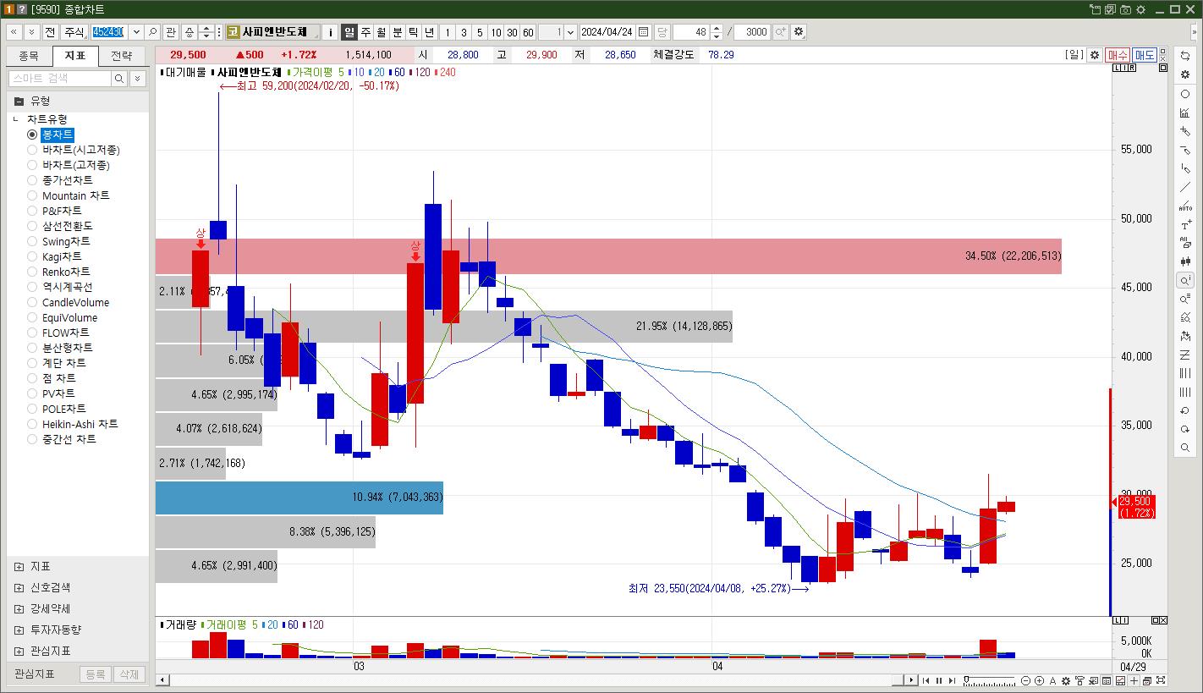Viewport: 1203px width, 693px height.
Task: Open toolbar settings gear beside 3000 field
Action: tap(799, 32)
